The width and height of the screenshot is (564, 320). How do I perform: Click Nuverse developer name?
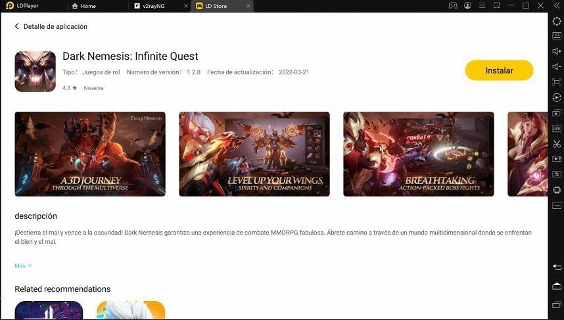pyautogui.click(x=93, y=88)
